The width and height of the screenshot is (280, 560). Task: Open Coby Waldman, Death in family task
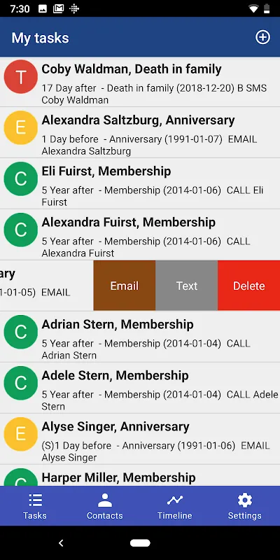(x=140, y=82)
